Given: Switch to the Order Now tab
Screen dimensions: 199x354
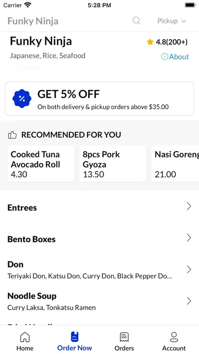Looking at the screenshot, I should pos(75,341).
